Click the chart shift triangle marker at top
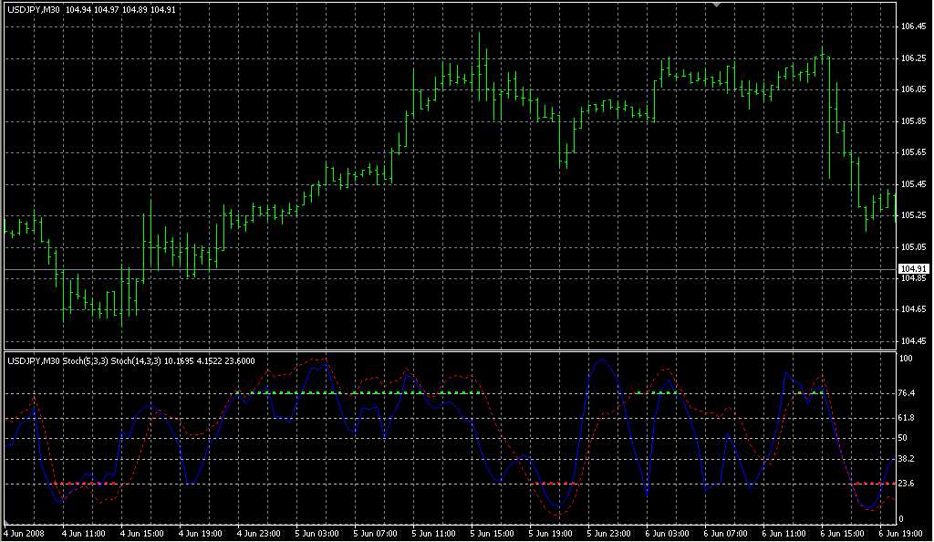 click(716, 5)
